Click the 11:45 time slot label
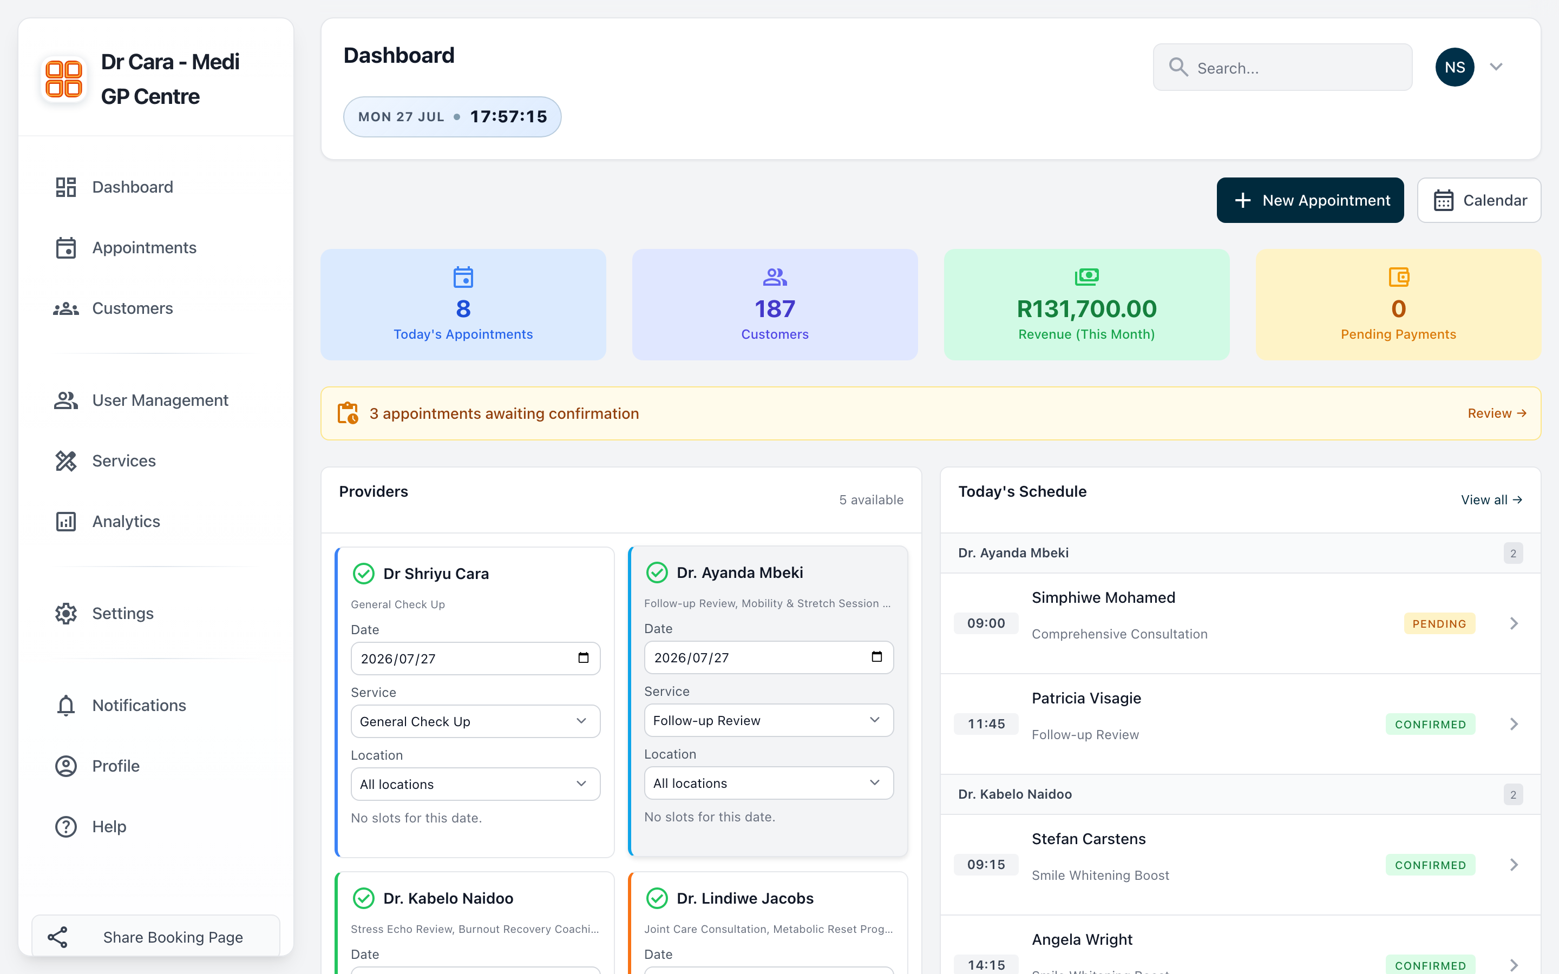The image size is (1559, 974). (986, 724)
